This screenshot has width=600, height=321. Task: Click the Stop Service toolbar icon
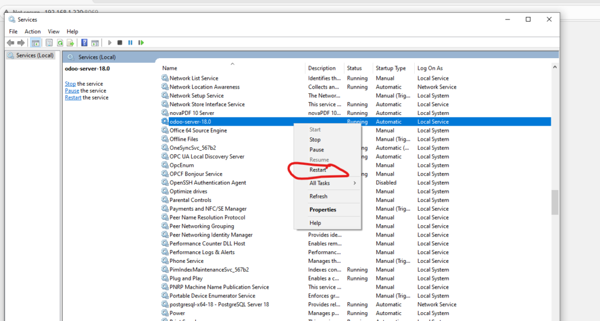point(120,43)
